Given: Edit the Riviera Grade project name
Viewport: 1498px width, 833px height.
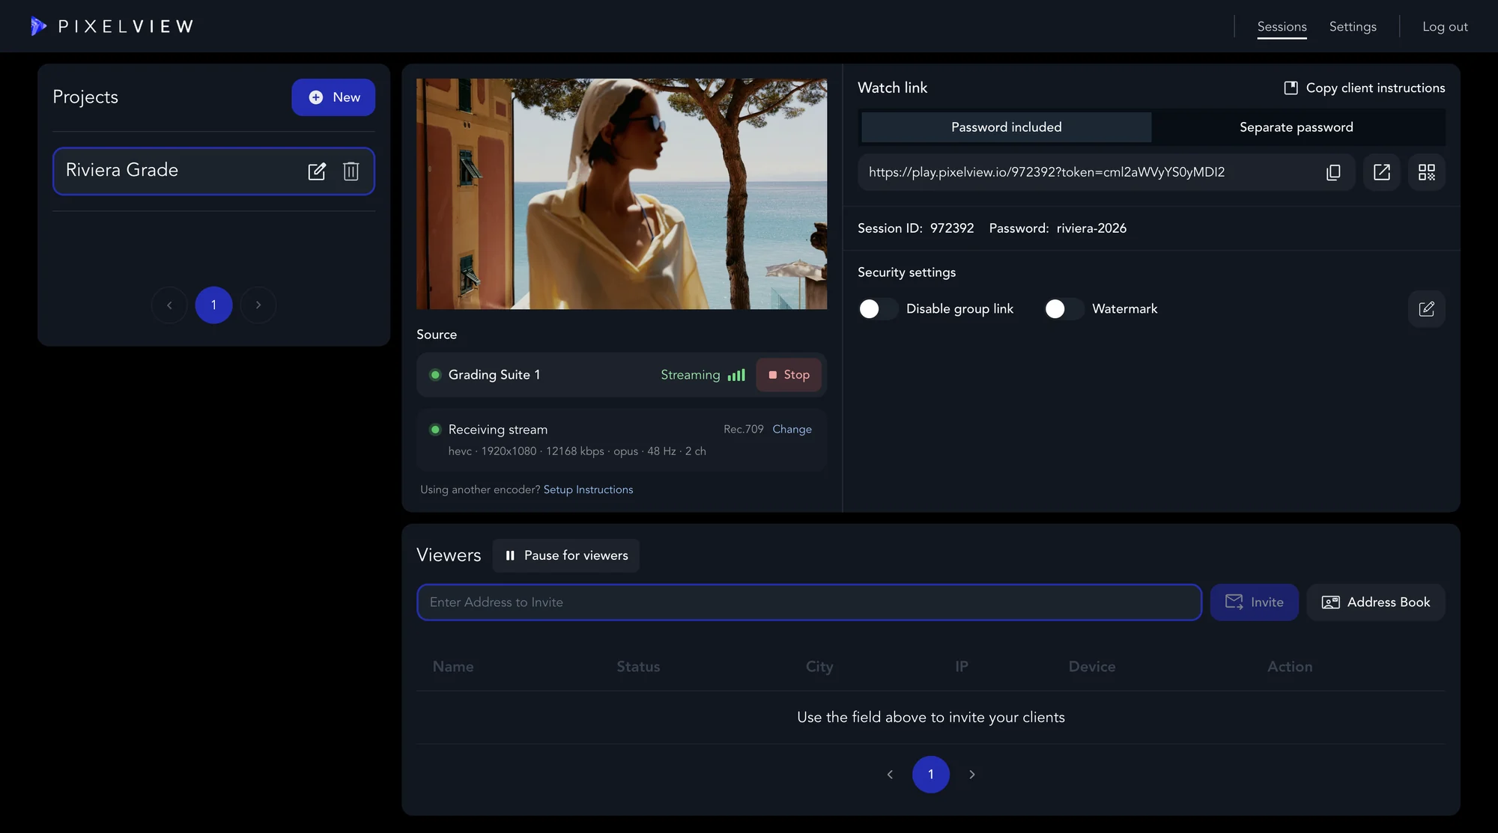Looking at the screenshot, I should (317, 171).
